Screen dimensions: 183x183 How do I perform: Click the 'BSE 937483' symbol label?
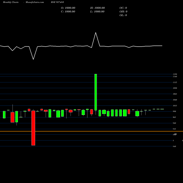coord(57,2)
